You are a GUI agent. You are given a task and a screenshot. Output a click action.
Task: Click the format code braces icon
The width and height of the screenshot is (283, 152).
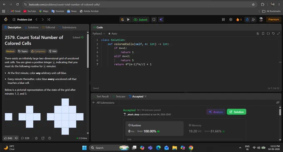(268, 34)
